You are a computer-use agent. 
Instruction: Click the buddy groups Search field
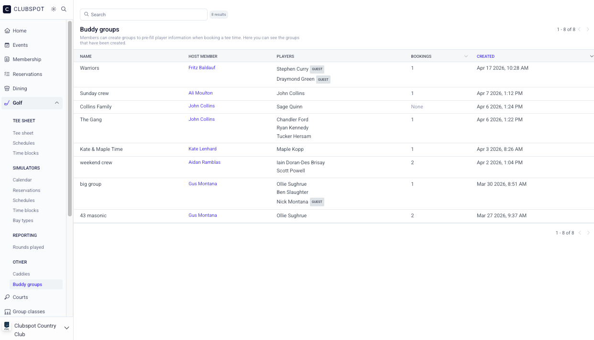[143, 14]
